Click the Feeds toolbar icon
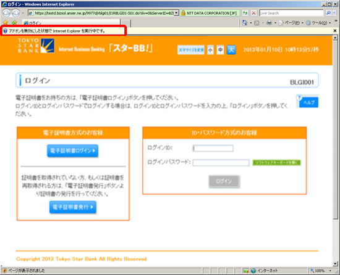 tap(257, 23)
